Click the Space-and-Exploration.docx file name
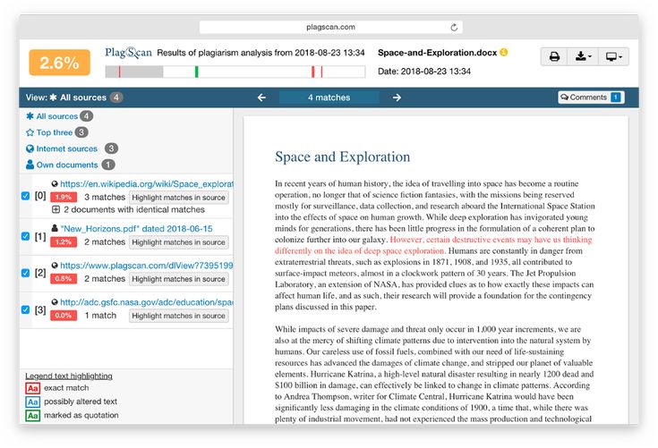Image resolution: width=658 pixels, height=448 pixels. [437, 53]
